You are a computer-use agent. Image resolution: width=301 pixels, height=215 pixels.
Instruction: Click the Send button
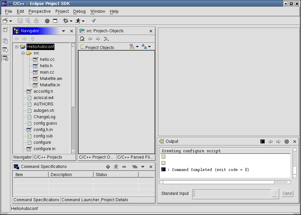287,193
